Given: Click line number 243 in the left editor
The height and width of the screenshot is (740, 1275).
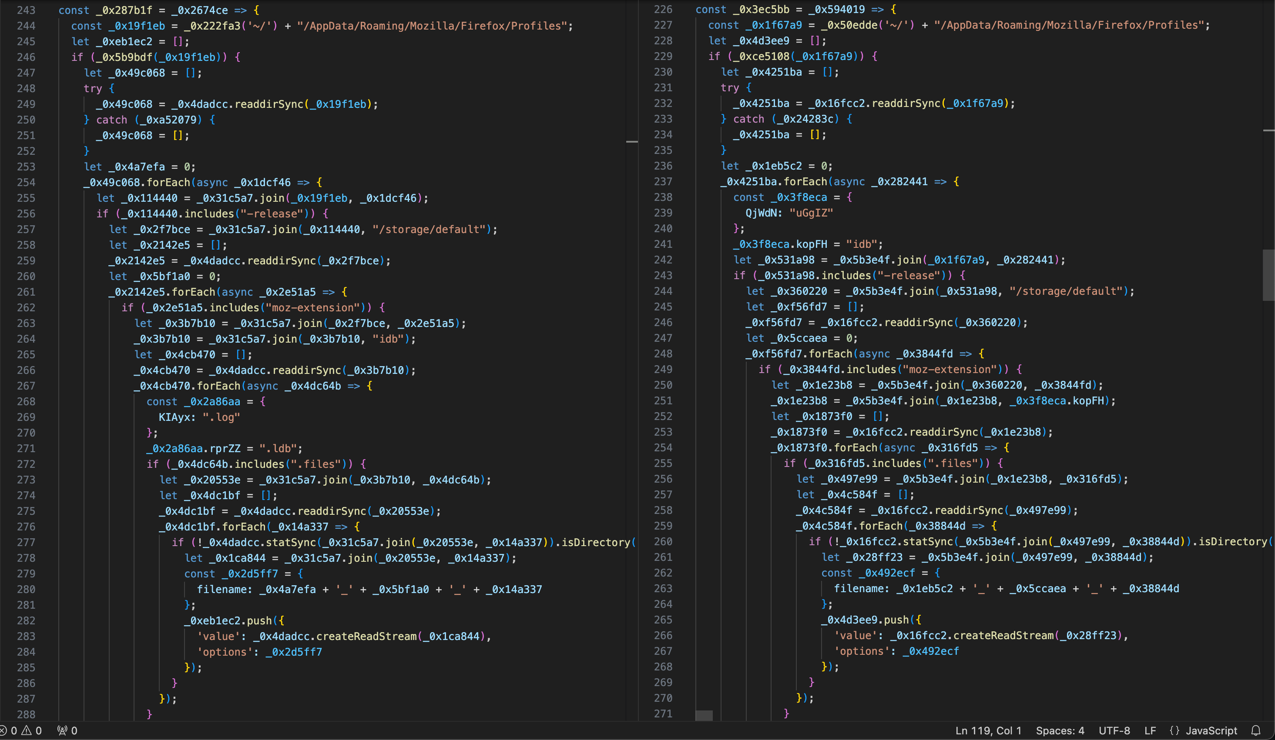Looking at the screenshot, I should point(26,10).
